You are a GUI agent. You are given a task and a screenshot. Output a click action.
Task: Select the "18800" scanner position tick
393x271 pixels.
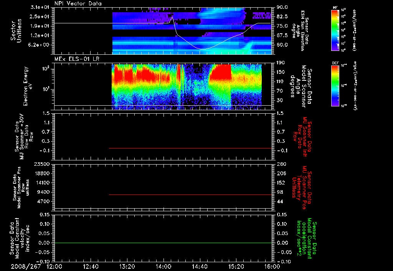click(x=42, y=173)
